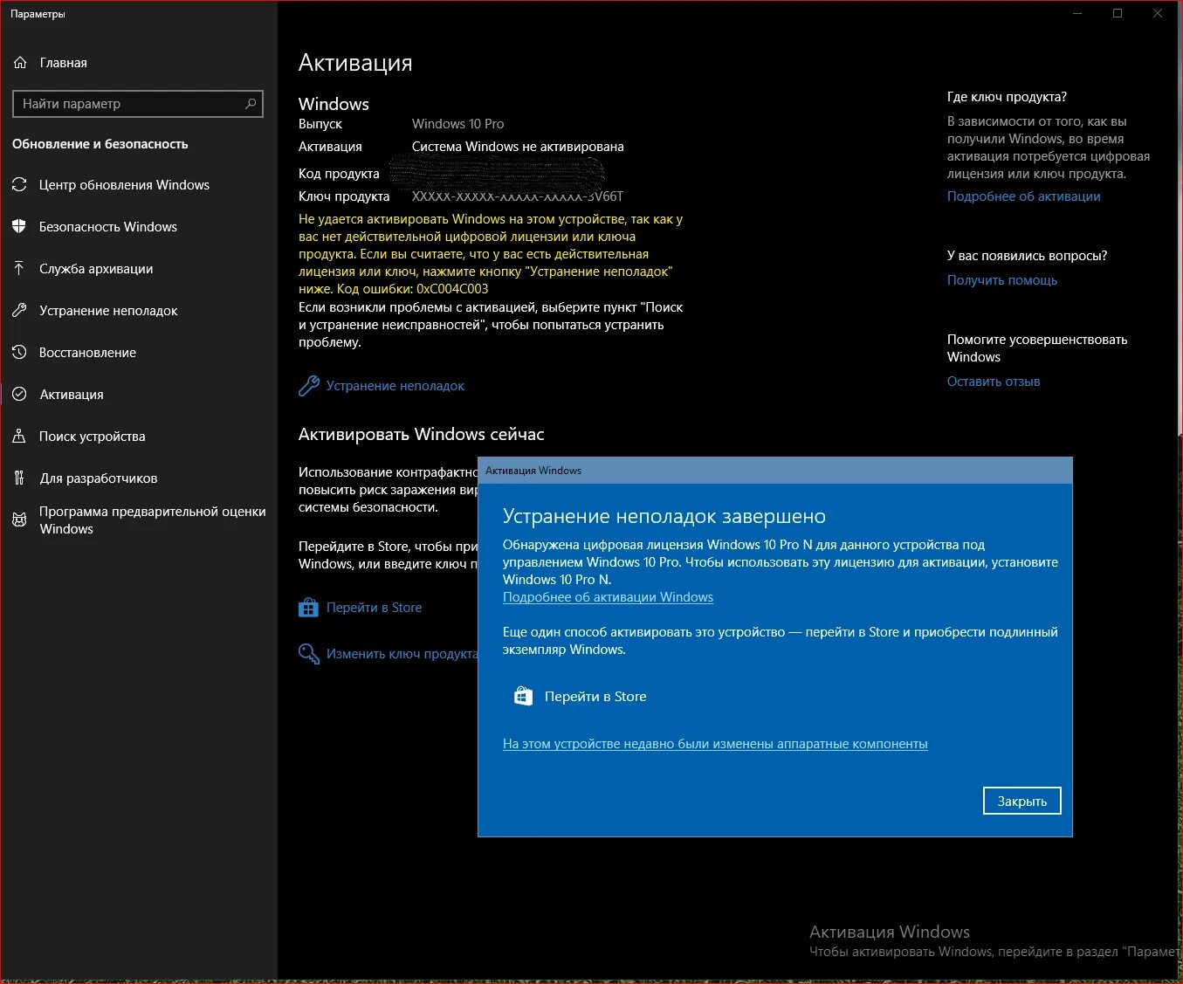Click the wrench icon next to the Устранение неполадок link
1183x984 pixels.
click(308, 386)
